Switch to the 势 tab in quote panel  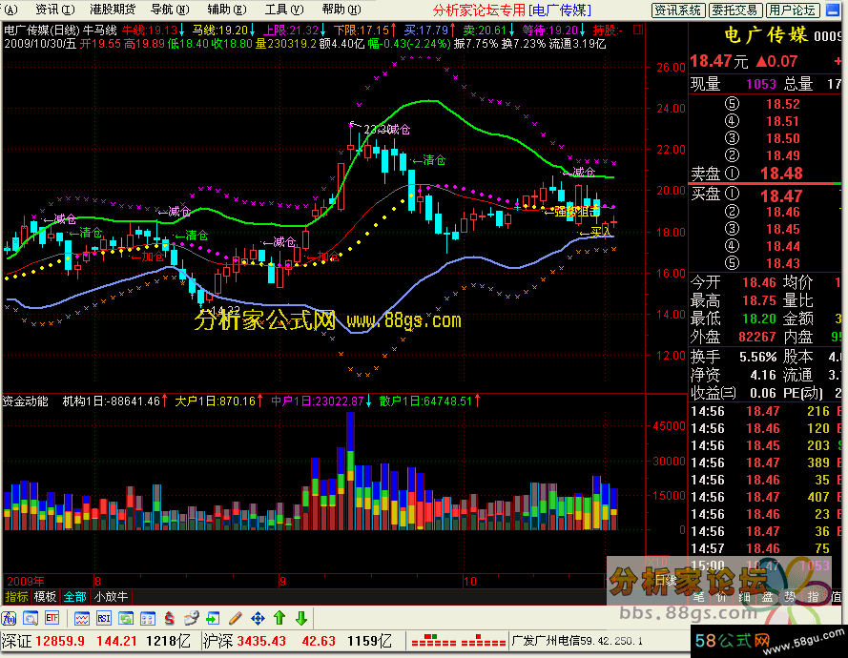[x=790, y=597]
